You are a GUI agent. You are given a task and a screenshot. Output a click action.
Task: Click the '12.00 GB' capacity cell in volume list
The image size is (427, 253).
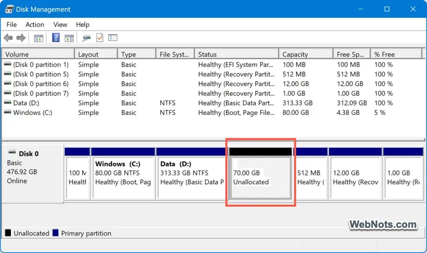pyautogui.click(x=296, y=84)
